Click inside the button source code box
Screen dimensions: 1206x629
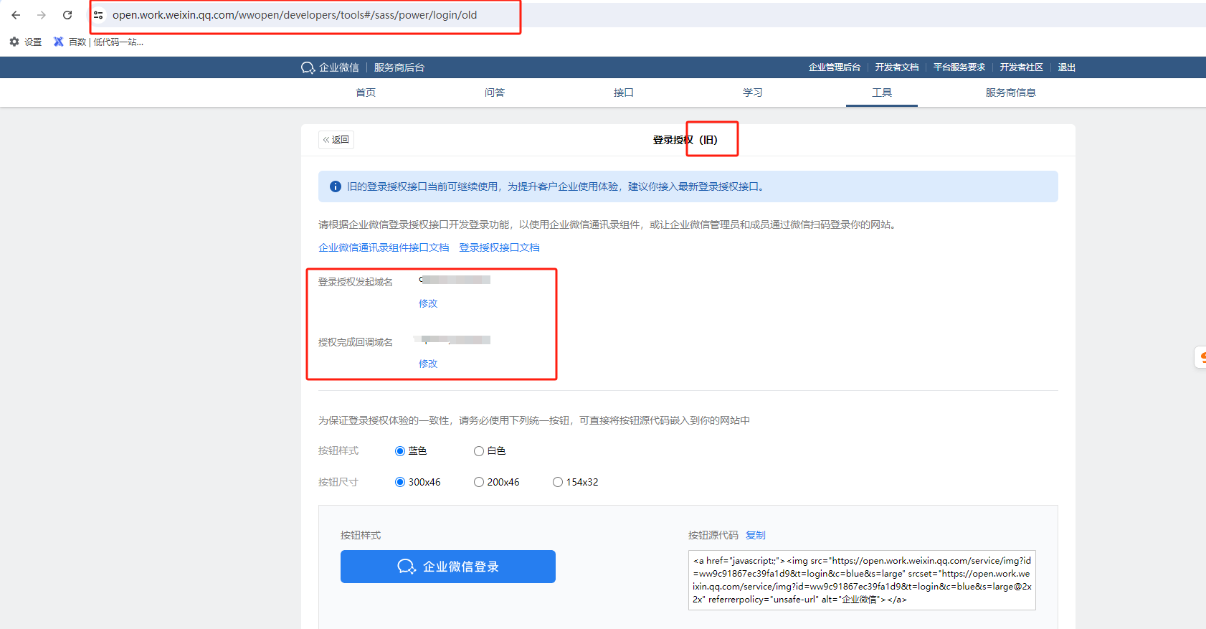click(861, 580)
